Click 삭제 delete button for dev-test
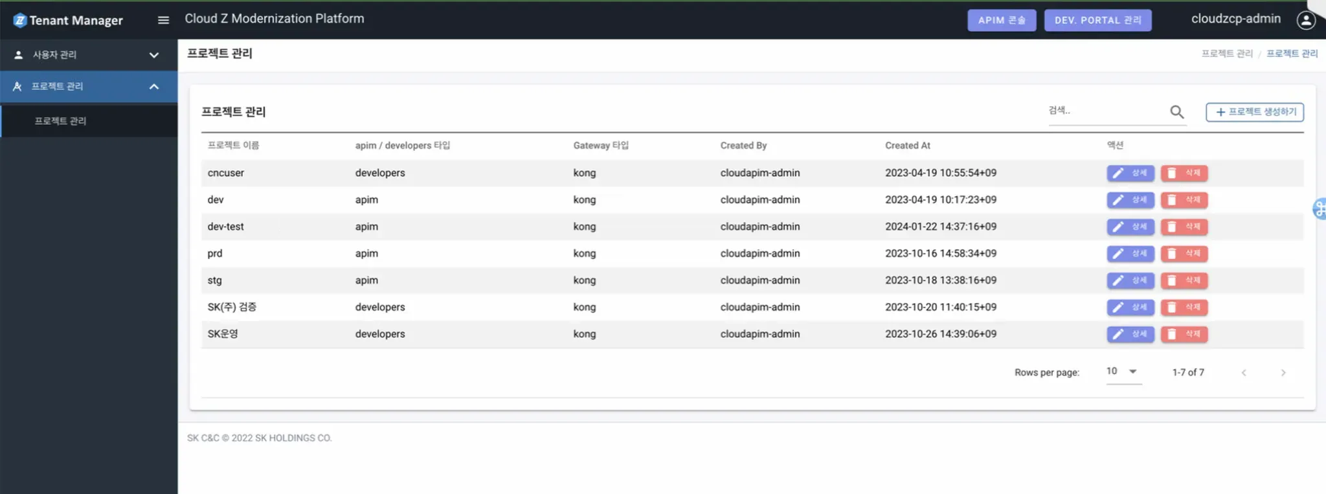Viewport: 1326px width, 494px height. click(1184, 227)
